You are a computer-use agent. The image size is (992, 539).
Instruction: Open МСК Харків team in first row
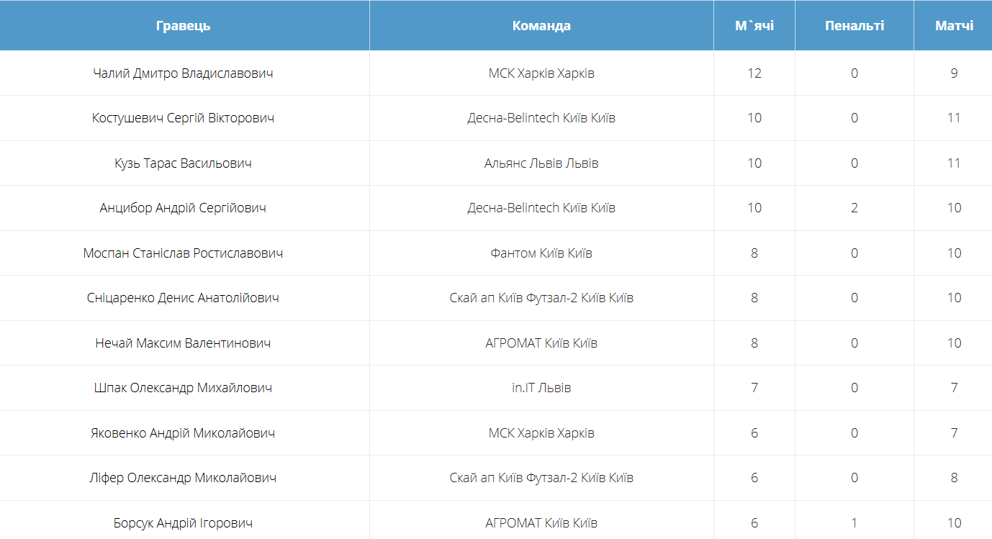541,73
